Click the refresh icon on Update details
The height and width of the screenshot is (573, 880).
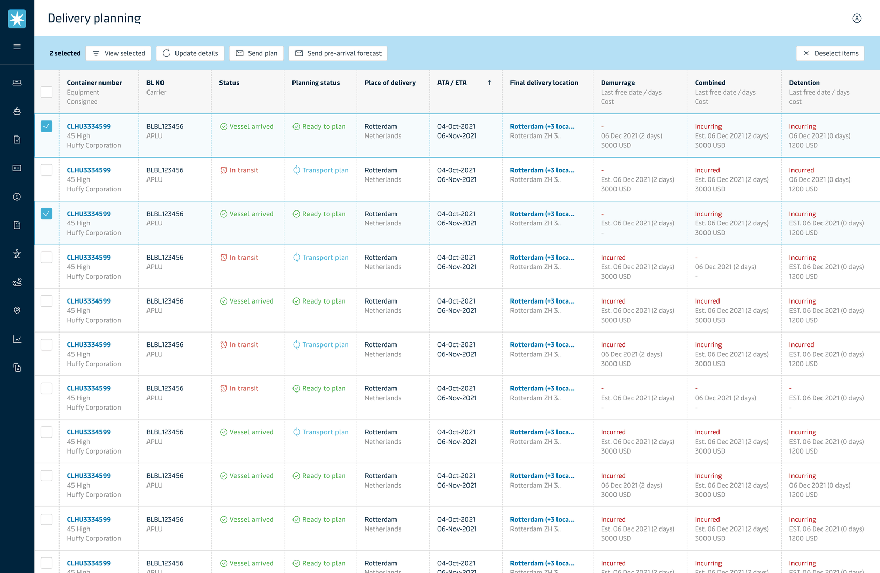166,53
